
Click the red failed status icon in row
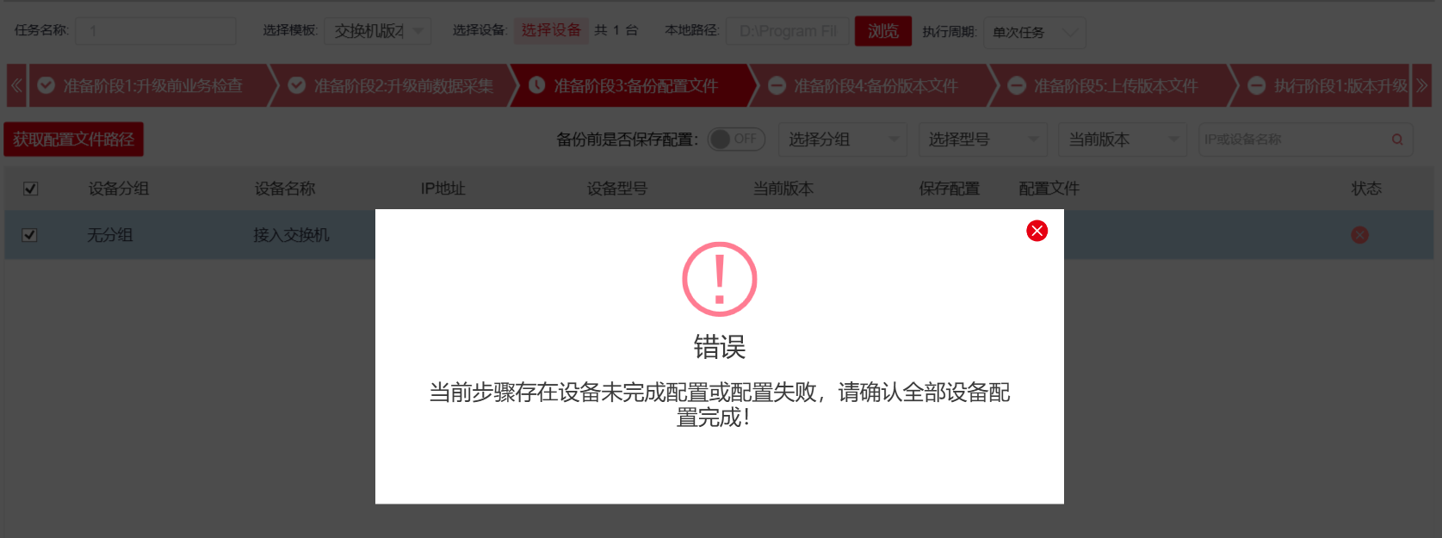(1359, 235)
